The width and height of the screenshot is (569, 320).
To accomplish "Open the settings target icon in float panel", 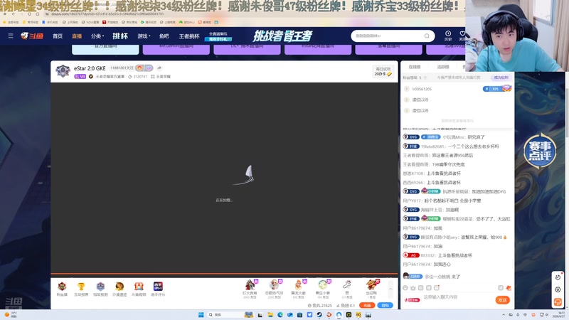I will [558, 289].
